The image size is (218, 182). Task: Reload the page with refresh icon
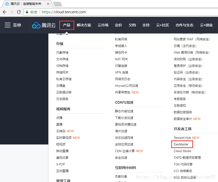tap(19, 12)
